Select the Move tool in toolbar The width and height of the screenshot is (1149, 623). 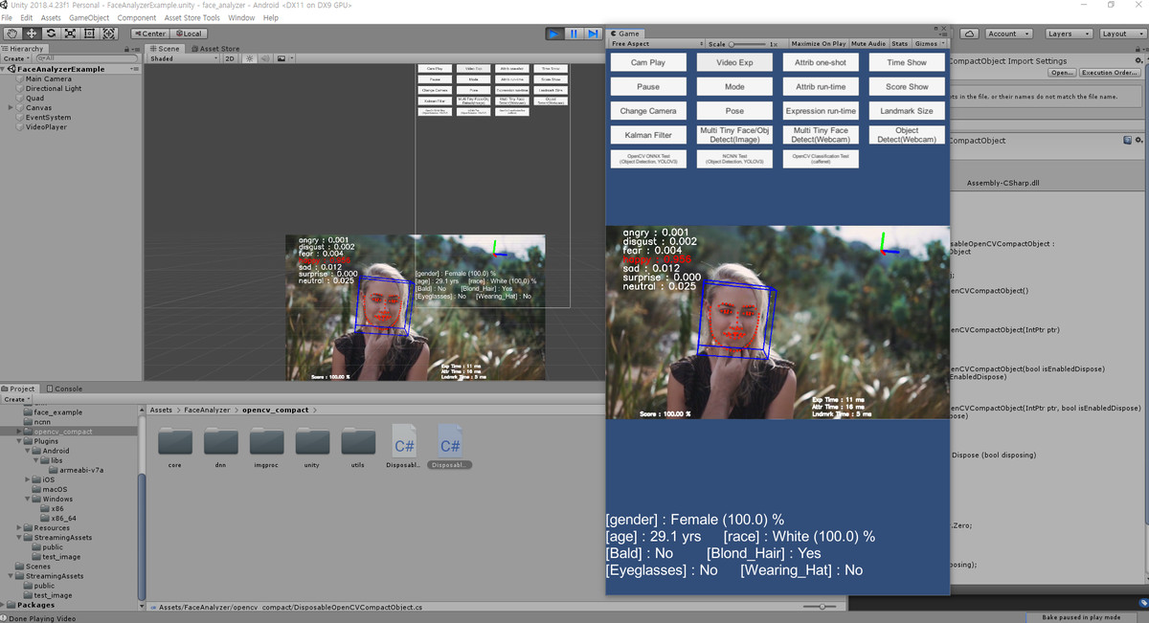[32, 33]
